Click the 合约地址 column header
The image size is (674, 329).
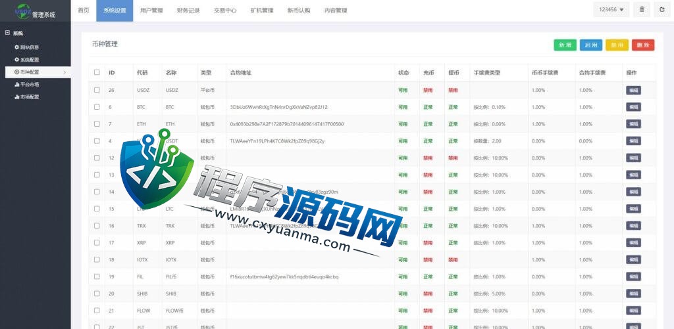coord(241,73)
